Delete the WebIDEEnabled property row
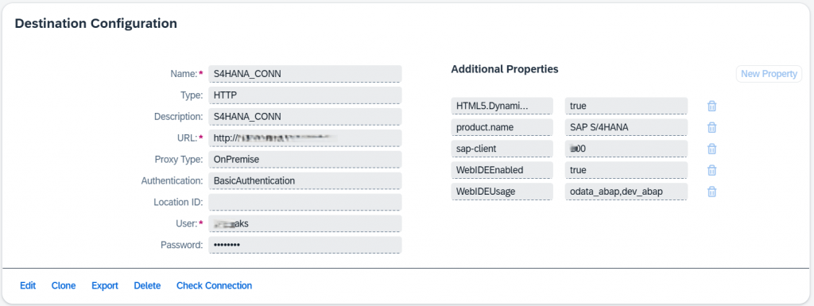 [711, 170]
